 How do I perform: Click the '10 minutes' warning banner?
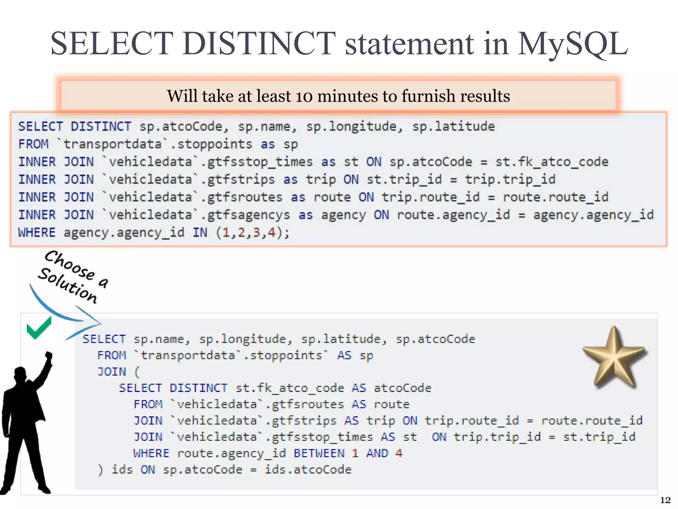[338, 96]
